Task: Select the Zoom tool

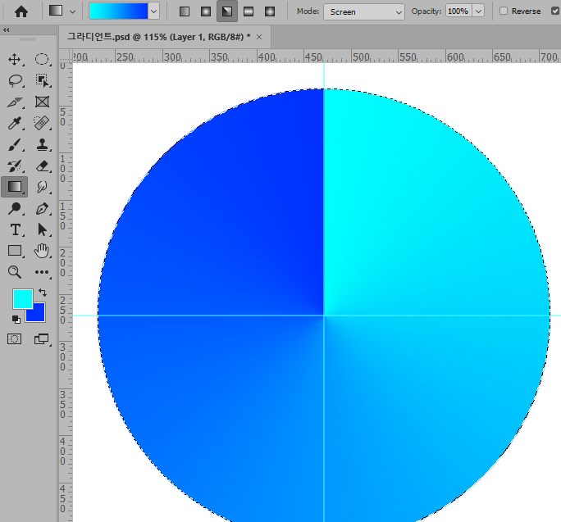Action: [15, 272]
